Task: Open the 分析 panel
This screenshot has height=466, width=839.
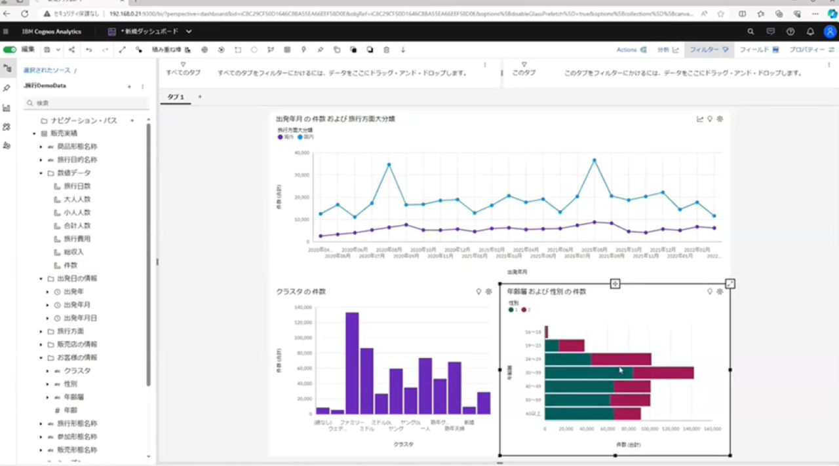Action: (667, 50)
